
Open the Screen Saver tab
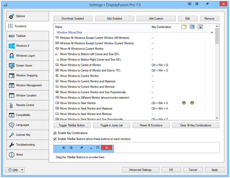pyautogui.click(x=28, y=65)
